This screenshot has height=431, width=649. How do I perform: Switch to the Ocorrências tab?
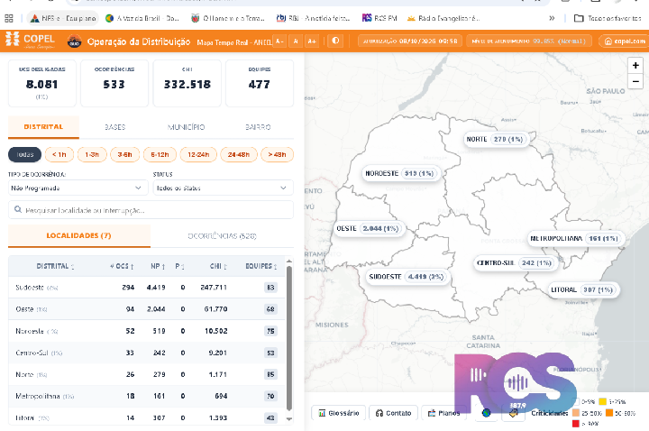coord(222,236)
